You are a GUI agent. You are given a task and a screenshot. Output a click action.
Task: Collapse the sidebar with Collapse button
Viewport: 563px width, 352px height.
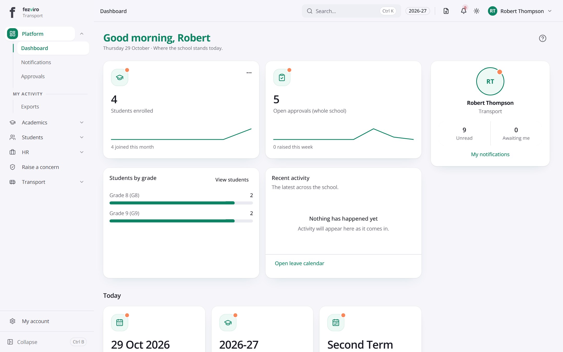(47, 342)
